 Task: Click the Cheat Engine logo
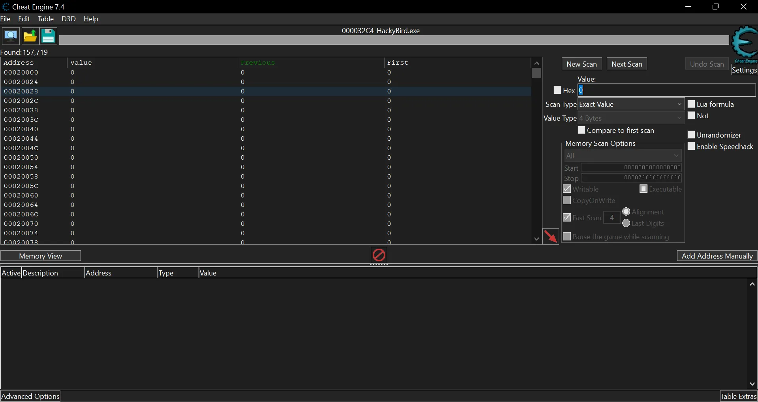pos(745,44)
